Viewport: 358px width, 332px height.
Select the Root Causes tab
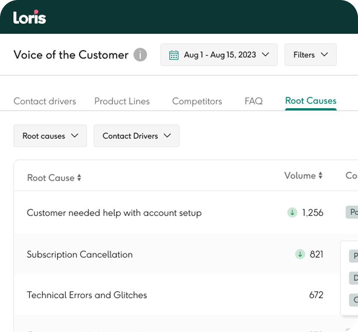click(x=310, y=101)
